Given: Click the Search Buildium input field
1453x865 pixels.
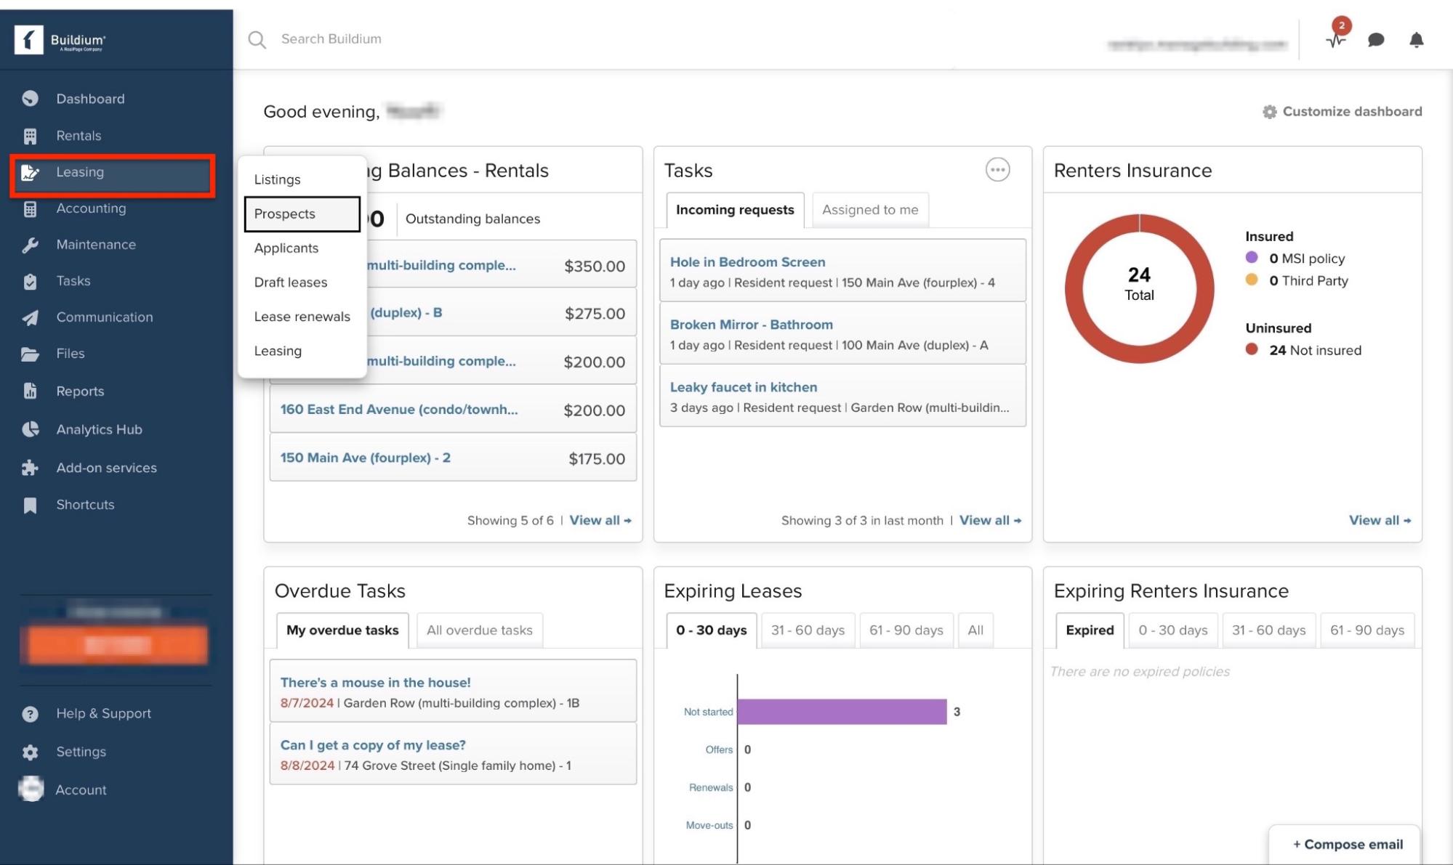Looking at the screenshot, I should tap(331, 39).
